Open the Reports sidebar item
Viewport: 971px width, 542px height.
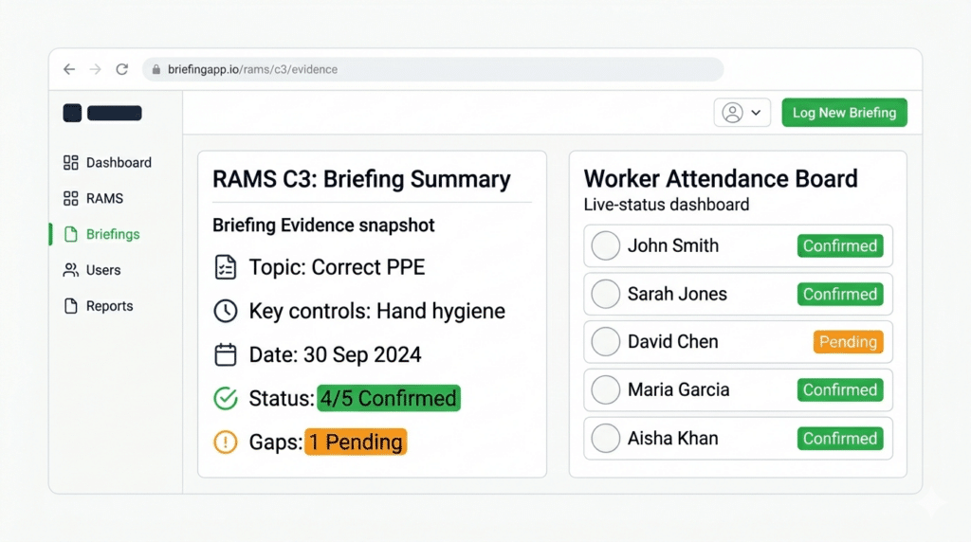pos(98,306)
